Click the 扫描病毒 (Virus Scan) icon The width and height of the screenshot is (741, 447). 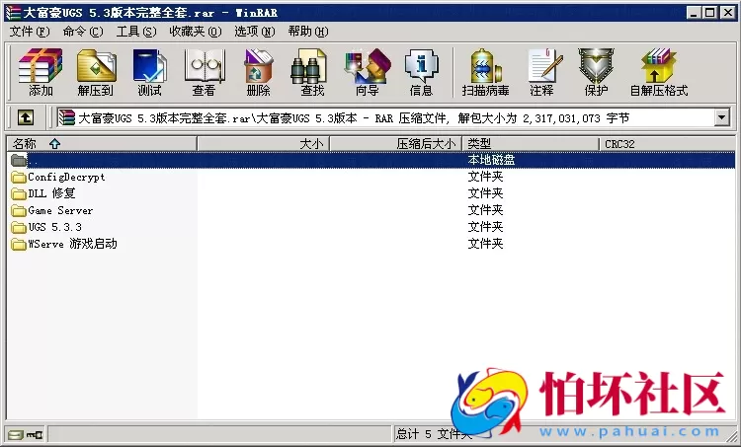pyautogui.click(x=485, y=72)
